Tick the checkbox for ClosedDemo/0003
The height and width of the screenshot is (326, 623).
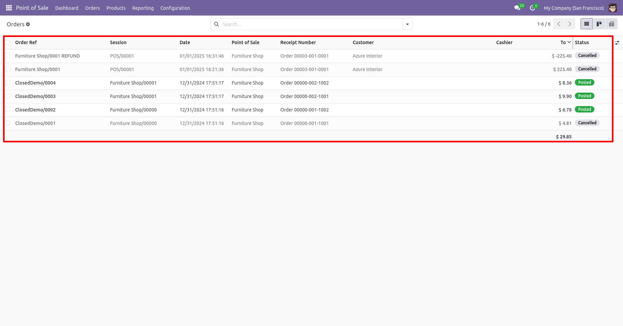[x=8, y=96]
